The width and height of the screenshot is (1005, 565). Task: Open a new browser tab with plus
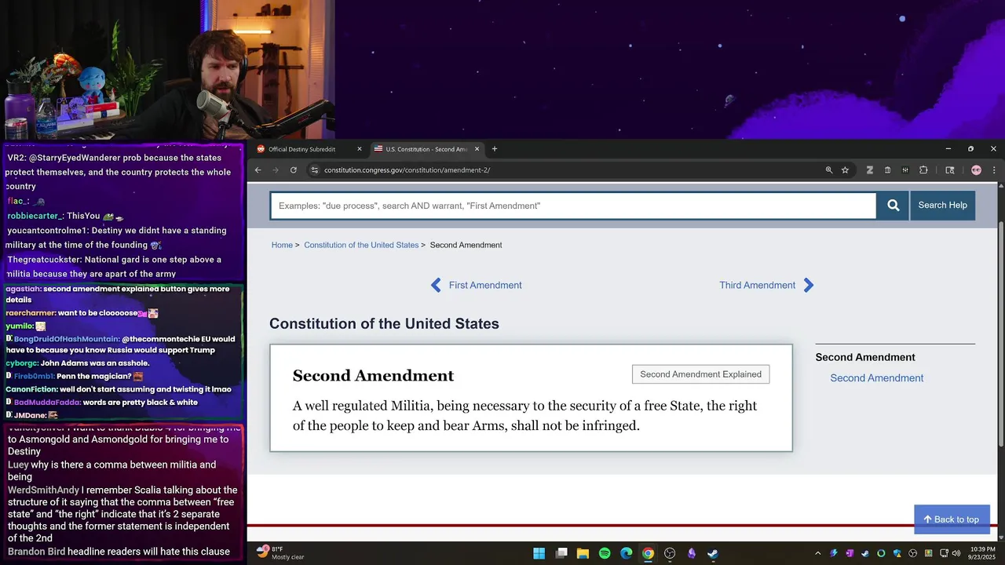coord(495,149)
